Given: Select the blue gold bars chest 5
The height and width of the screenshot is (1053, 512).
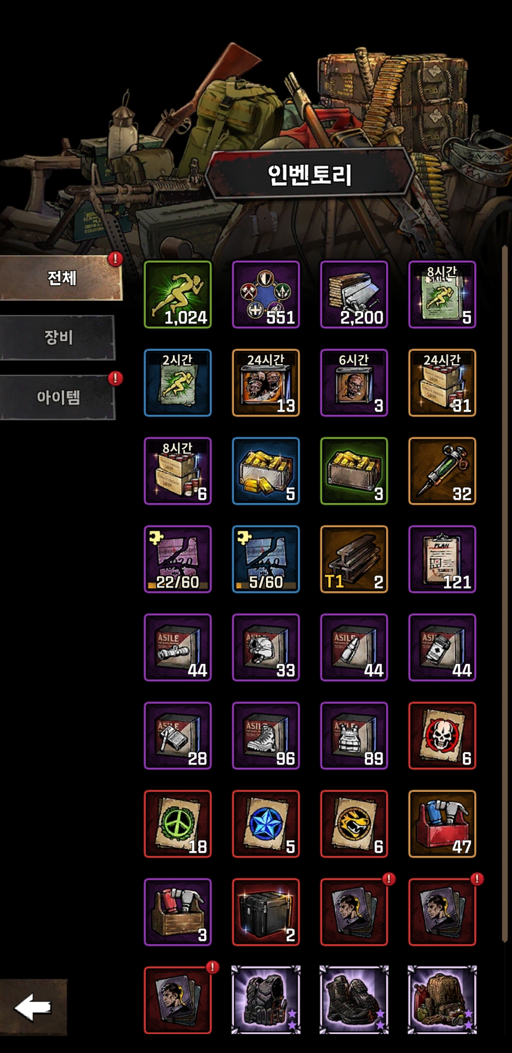Looking at the screenshot, I should (266, 471).
